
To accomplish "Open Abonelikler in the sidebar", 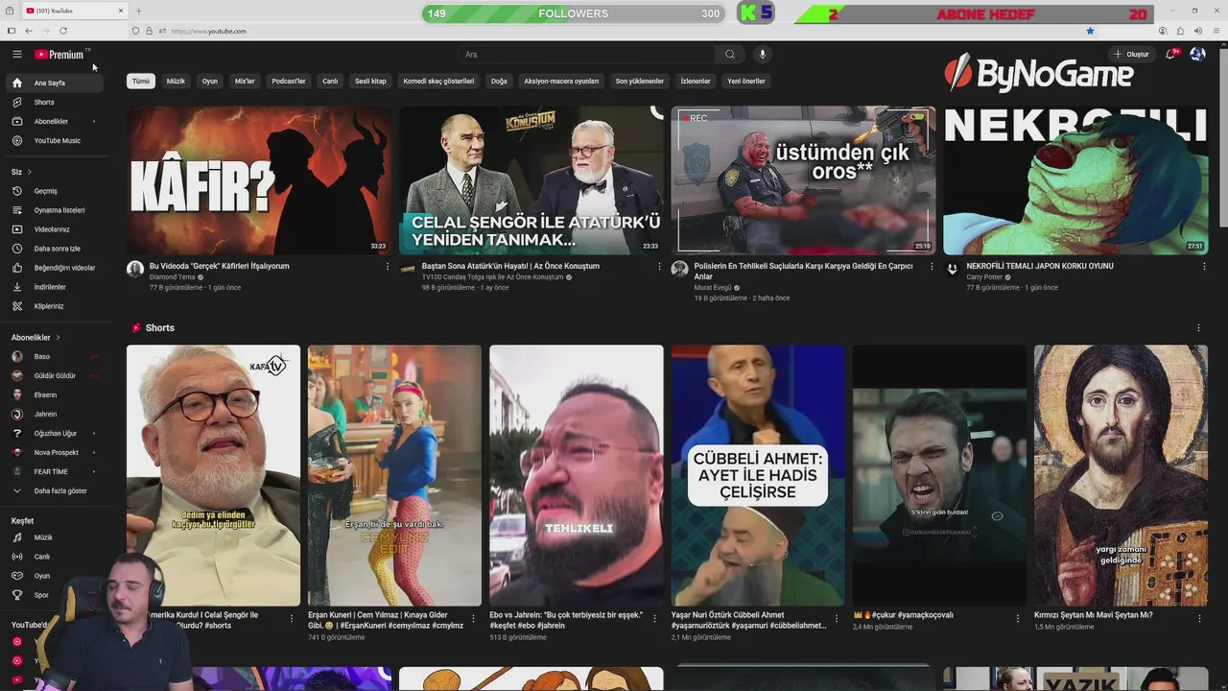I will click(x=54, y=121).
